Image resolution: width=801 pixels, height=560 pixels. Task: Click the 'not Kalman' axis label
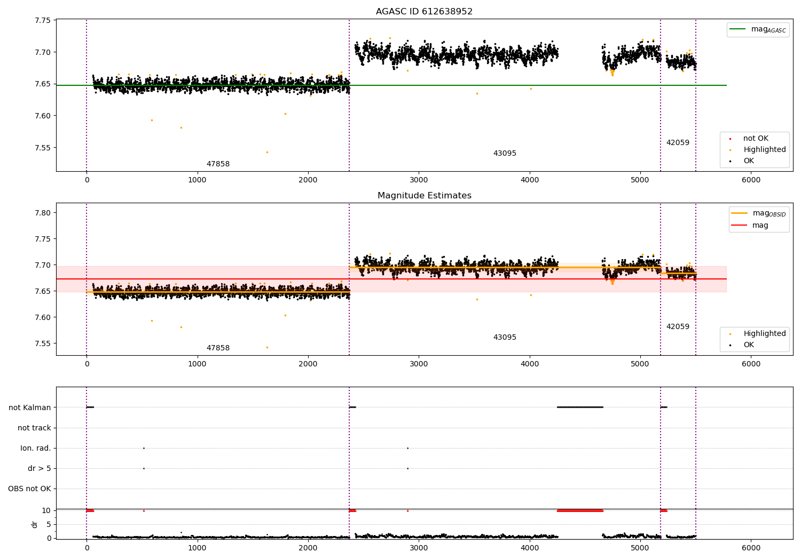coord(30,407)
